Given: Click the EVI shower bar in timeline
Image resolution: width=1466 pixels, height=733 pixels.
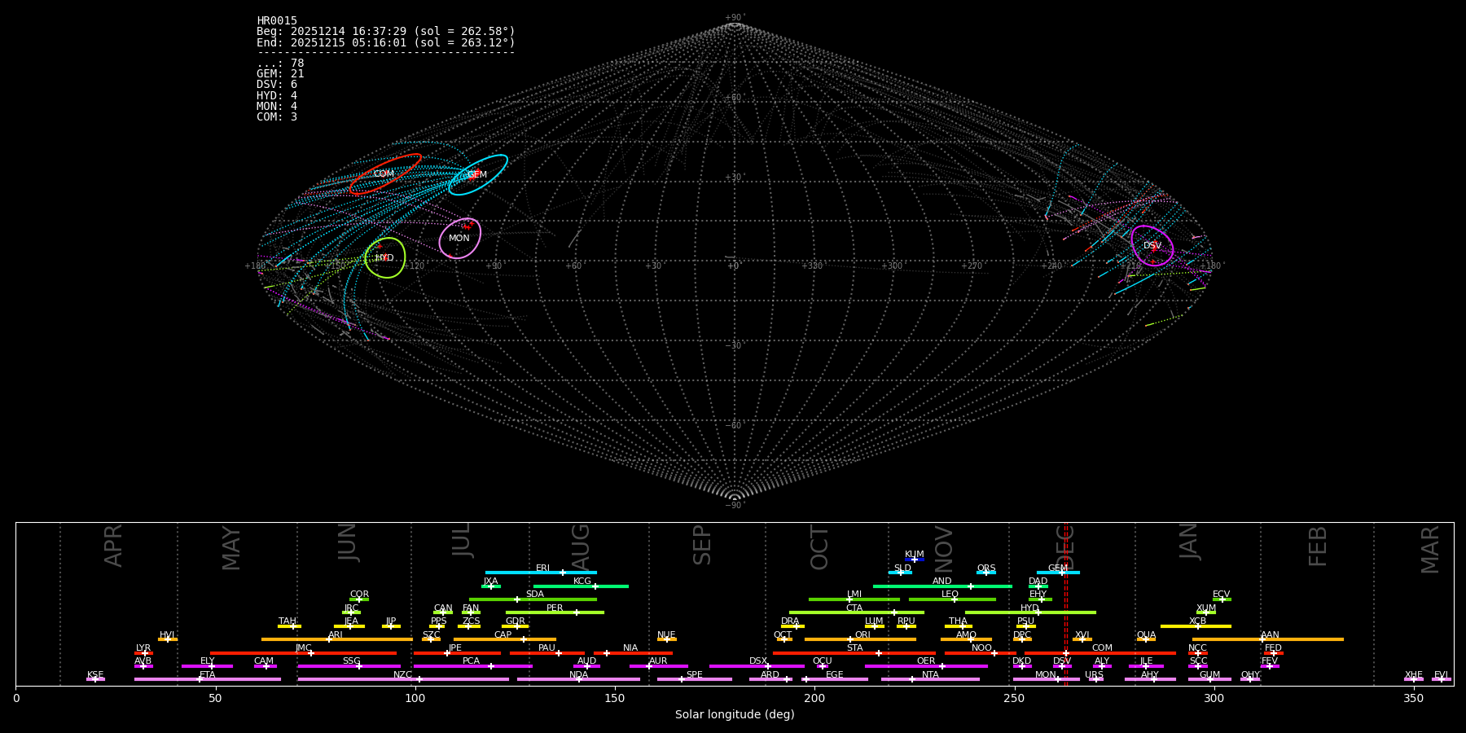Looking at the screenshot, I should click(1442, 679).
